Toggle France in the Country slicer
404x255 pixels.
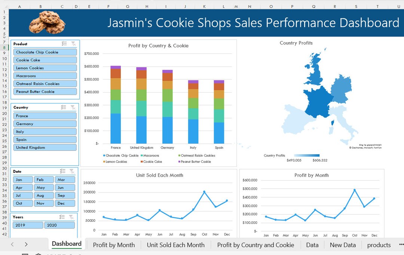pyautogui.click(x=45, y=115)
